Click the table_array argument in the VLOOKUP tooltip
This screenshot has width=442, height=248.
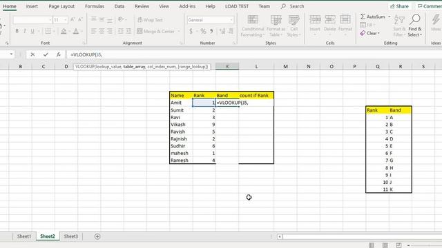tap(134, 67)
